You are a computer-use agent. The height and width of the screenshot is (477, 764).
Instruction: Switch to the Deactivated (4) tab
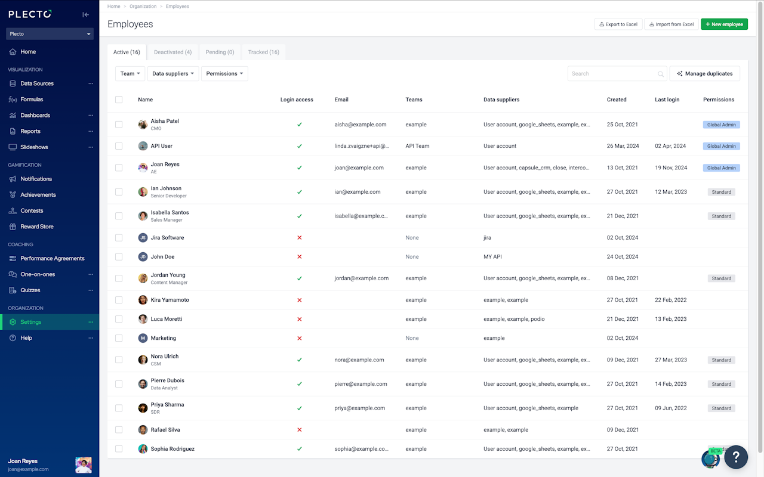pyautogui.click(x=172, y=52)
